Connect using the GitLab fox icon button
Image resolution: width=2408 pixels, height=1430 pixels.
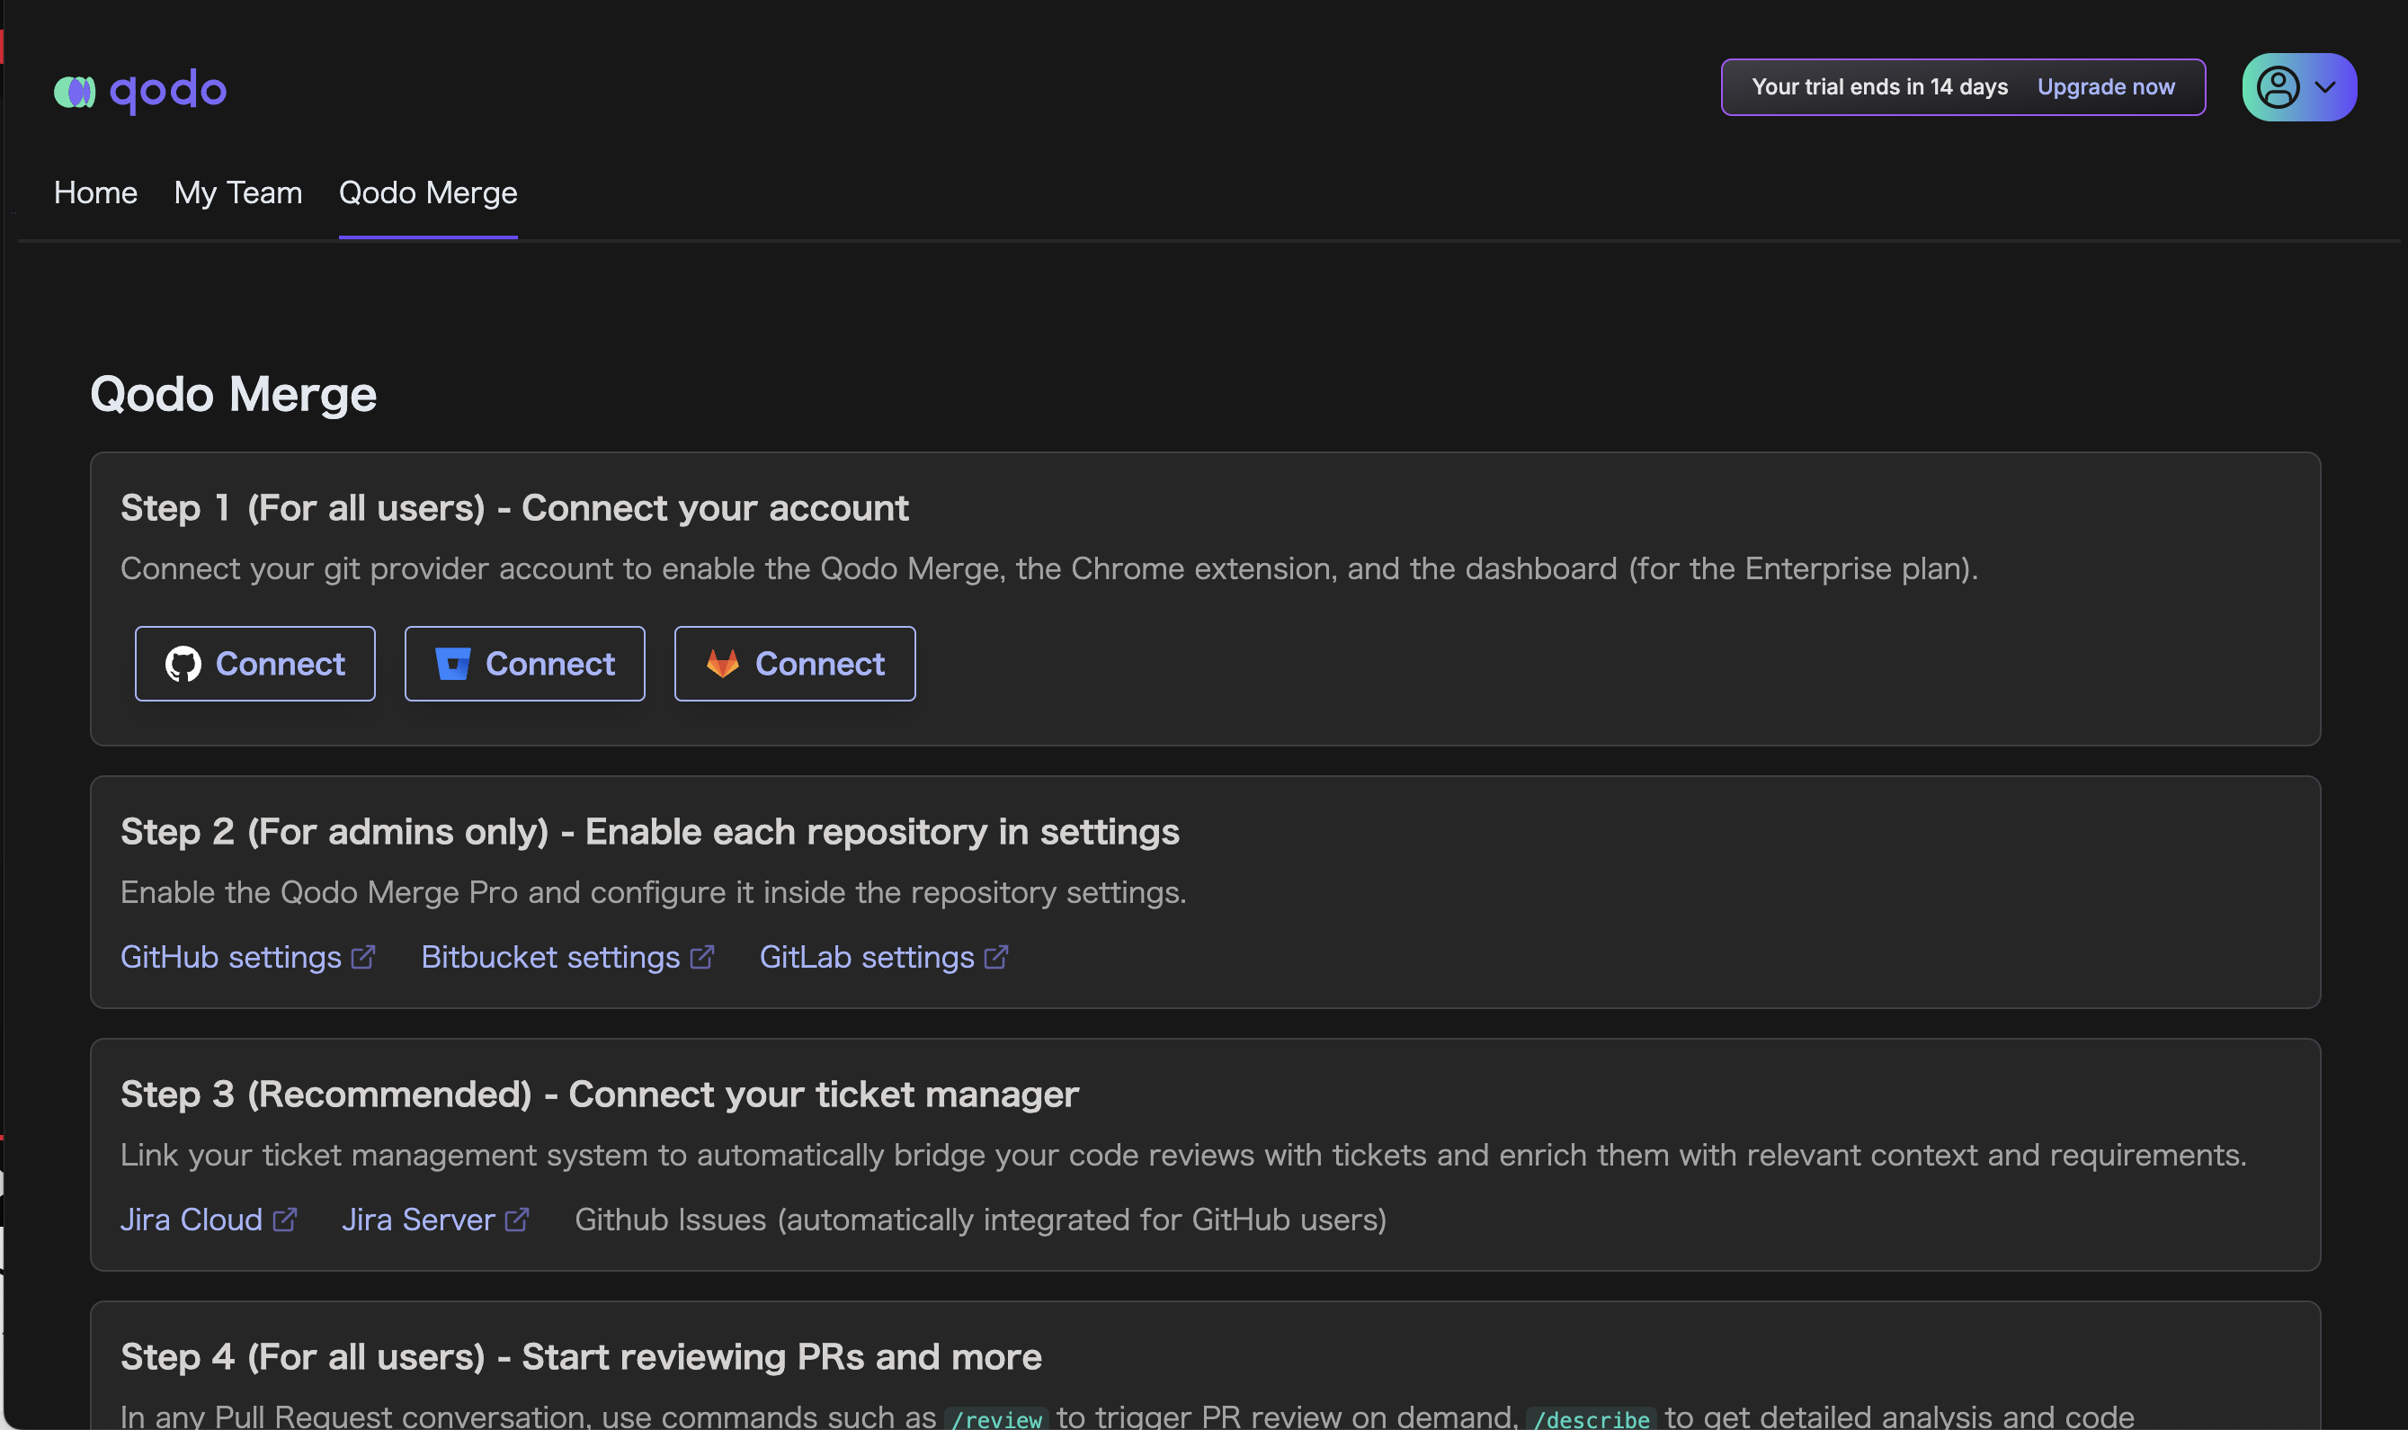(722, 663)
